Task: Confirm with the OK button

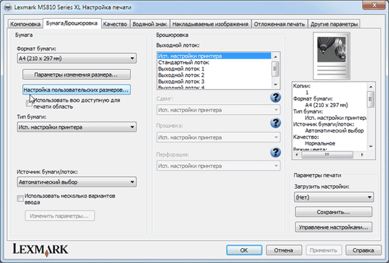Action: [244, 250]
